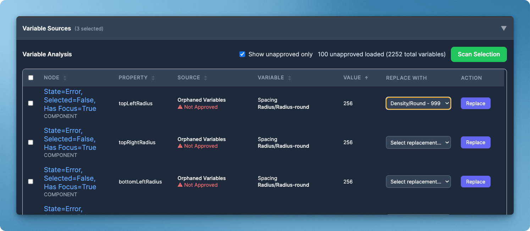Select the topRightRadius row checkbox
The height and width of the screenshot is (231, 530).
(x=31, y=142)
